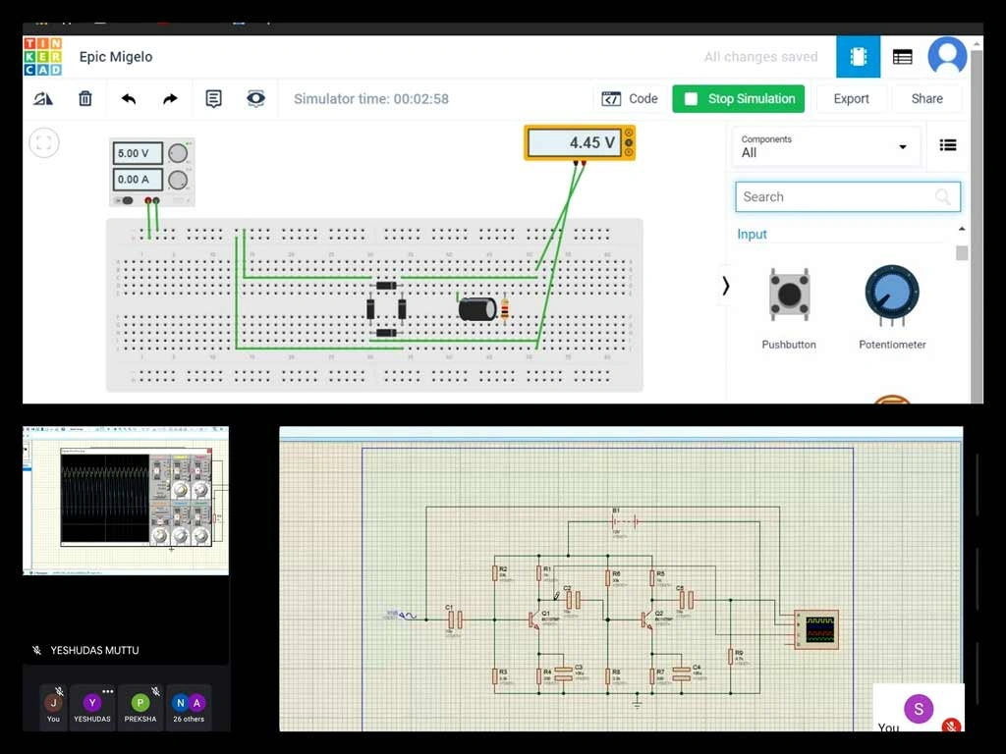Click the rotate/mirror component tool icon
Image resolution: width=1006 pixels, height=754 pixels.
click(x=43, y=99)
